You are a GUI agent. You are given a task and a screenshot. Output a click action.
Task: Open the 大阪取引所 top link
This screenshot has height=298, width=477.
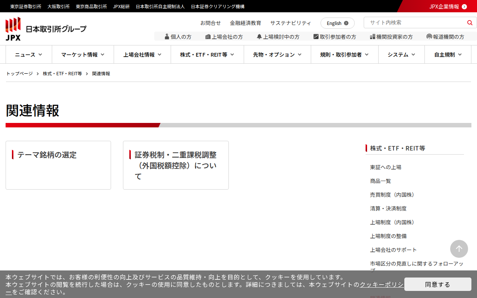(x=59, y=6)
